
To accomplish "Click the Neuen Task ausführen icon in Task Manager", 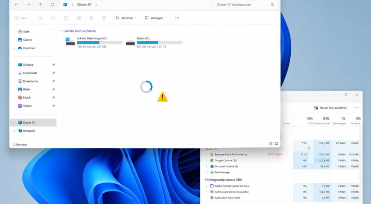I will pos(316,108).
